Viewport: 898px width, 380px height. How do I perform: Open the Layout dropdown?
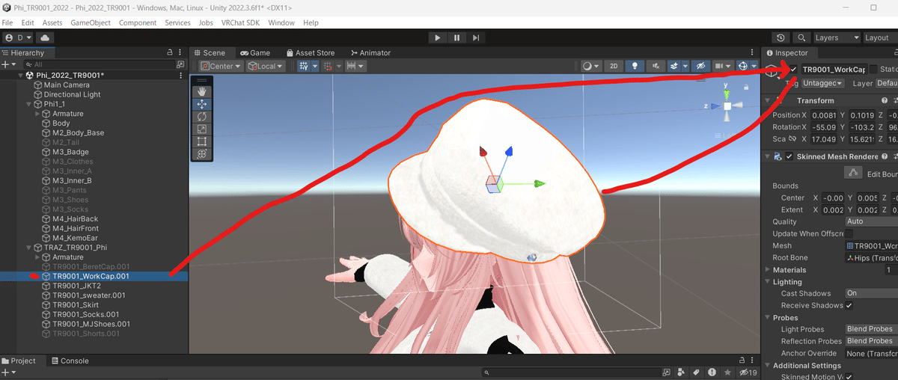point(879,37)
